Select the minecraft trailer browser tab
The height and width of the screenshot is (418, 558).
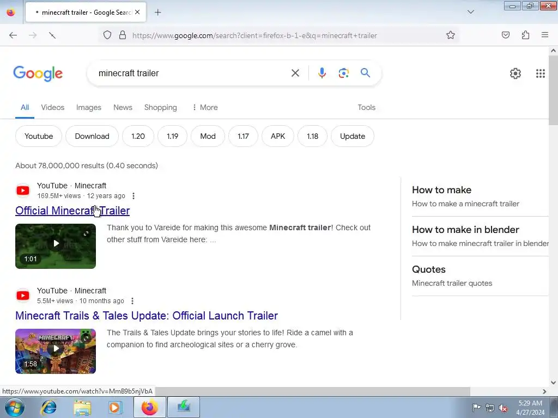click(x=86, y=13)
